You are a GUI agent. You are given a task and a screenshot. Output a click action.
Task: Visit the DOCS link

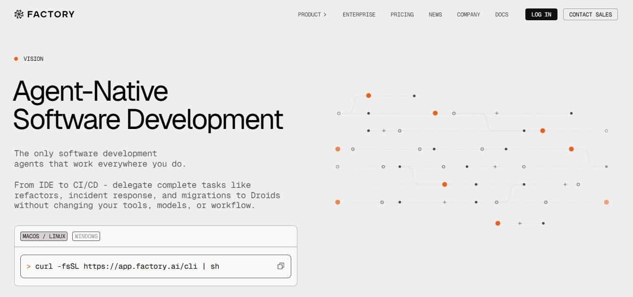click(502, 15)
